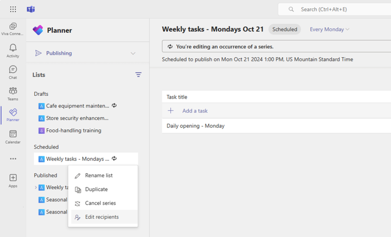Open the more options ellipsis in the rail
The image size is (391, 237).
(12, 159)
